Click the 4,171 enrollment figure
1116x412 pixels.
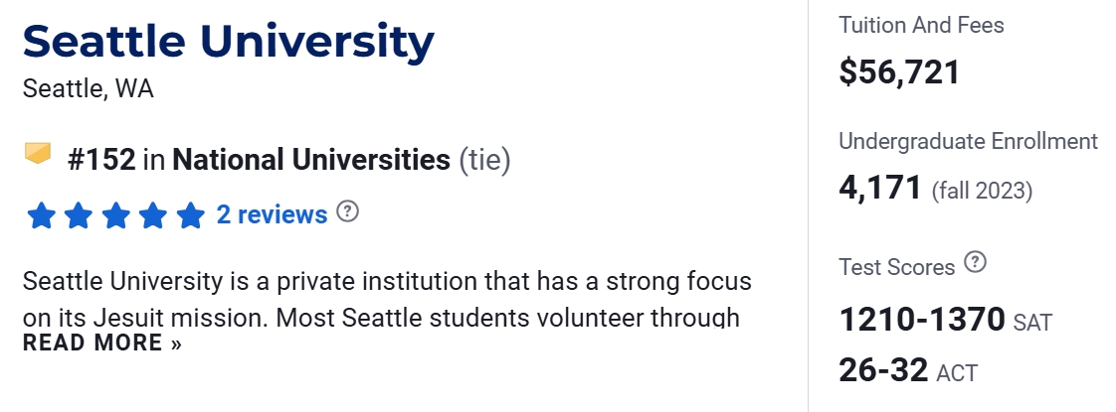click(880, 188)
